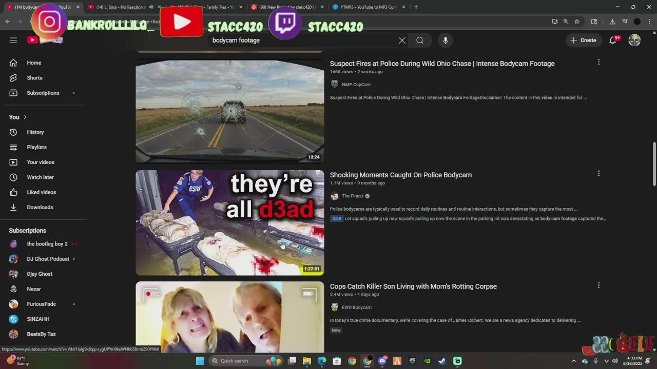Open Discord from the taskbar
The width and height of the screenshot is (657, 369).
382,361
